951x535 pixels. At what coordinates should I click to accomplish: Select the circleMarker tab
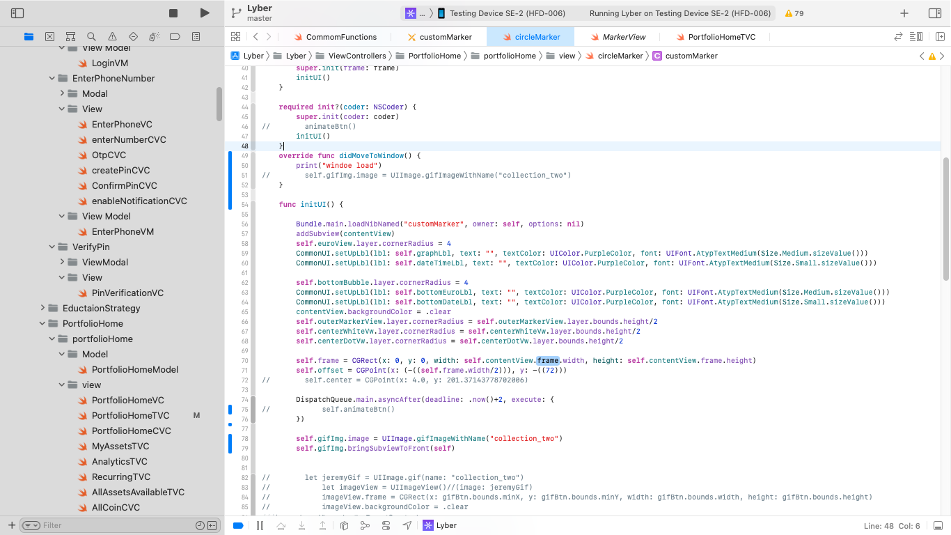tap(530, 37)
